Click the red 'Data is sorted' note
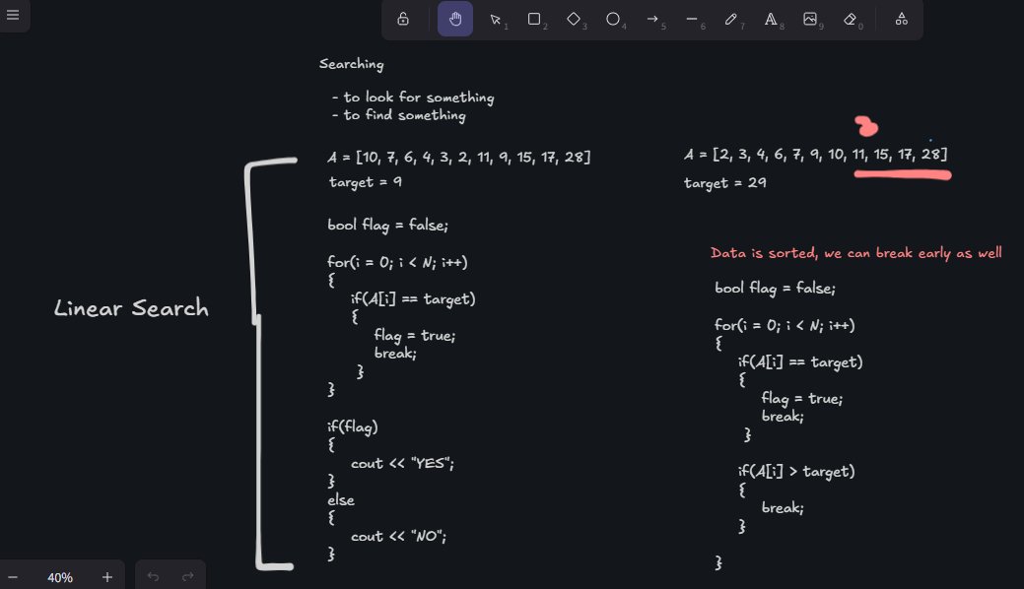This screenshot has width=1024, height=589. 856,253
